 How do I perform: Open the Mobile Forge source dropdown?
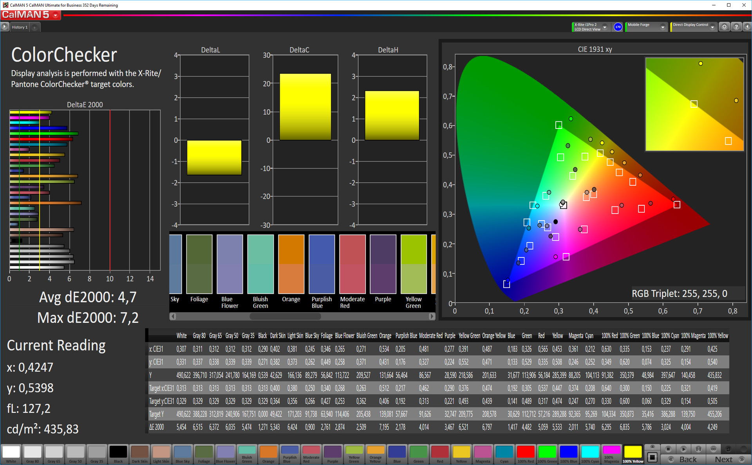tap(662, 27)
